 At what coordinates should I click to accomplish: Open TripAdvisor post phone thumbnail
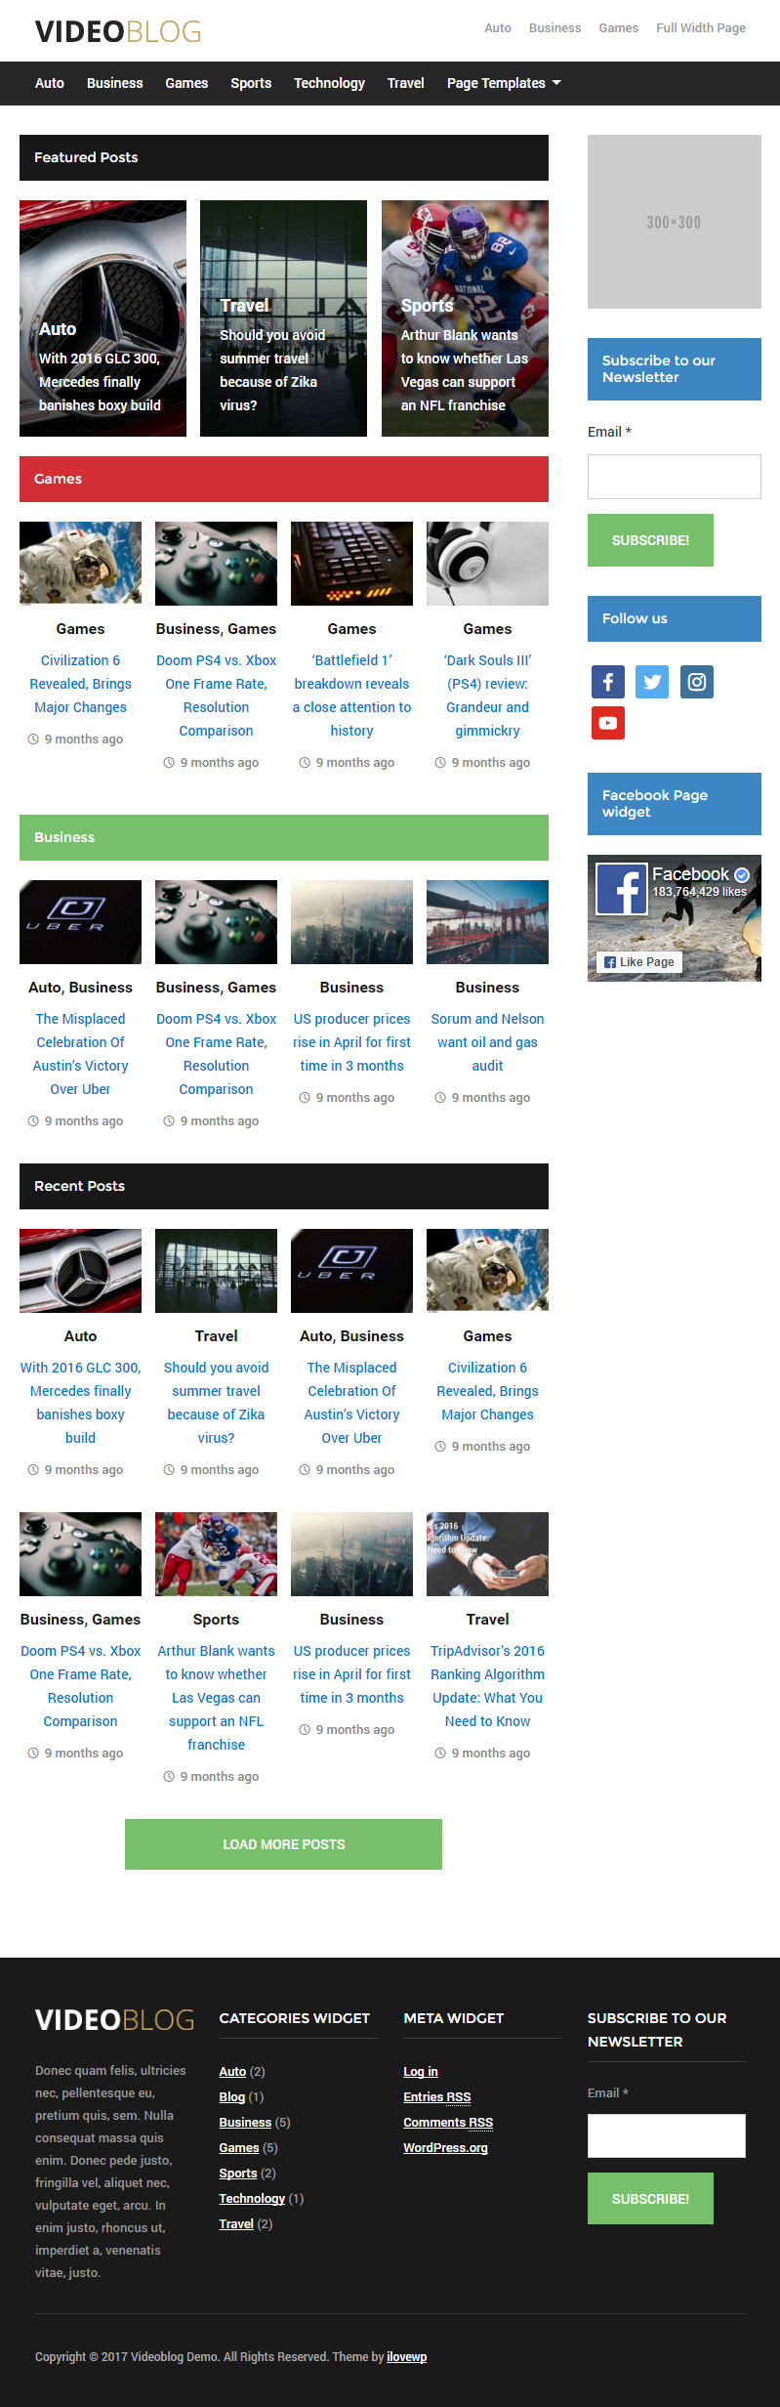click(x=487, y=1554)
